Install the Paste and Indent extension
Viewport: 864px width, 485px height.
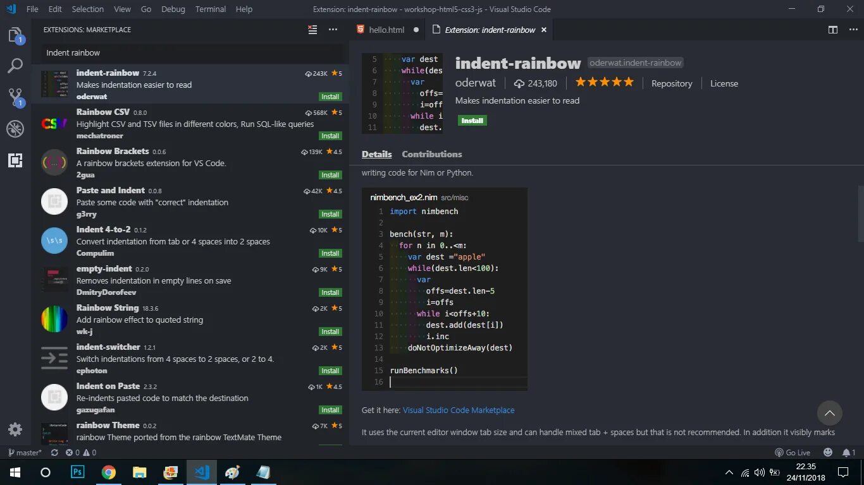point(330,214)
